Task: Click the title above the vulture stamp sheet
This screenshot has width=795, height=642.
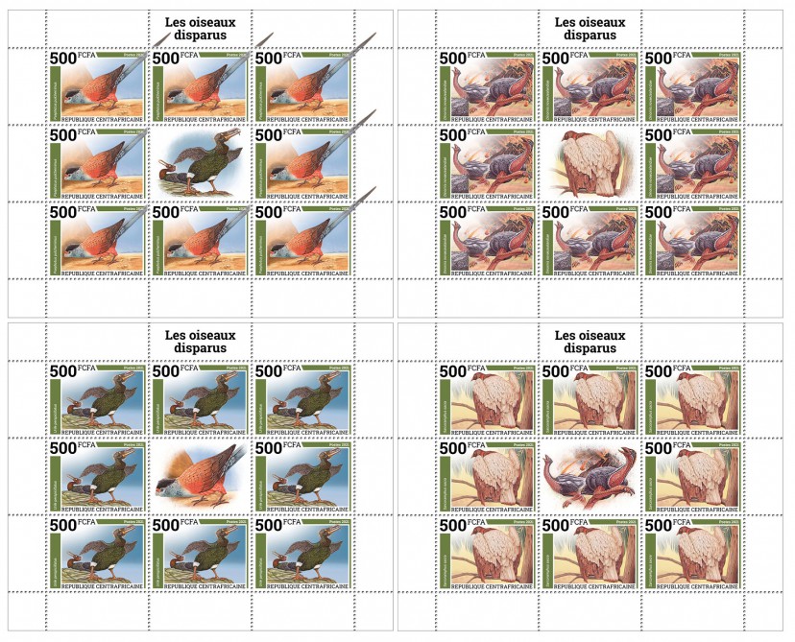Action: click(x=590, y=342)
